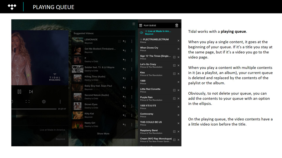Open Kitty Kat video thumbnail
This screenshot has height=158, width=282.
pyautogui.click(x=78, y=115)
